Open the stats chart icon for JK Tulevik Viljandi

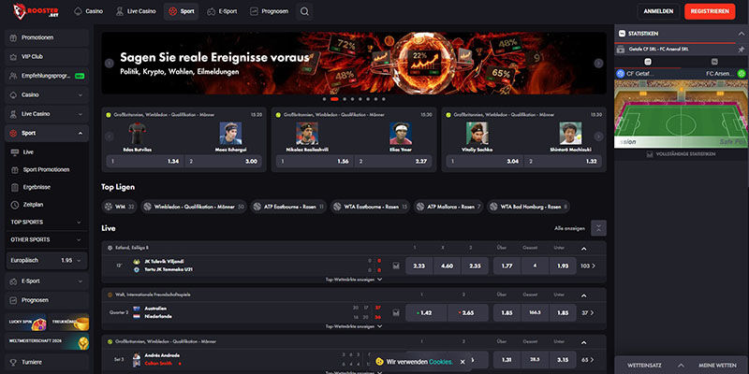(x=396, y=266)
